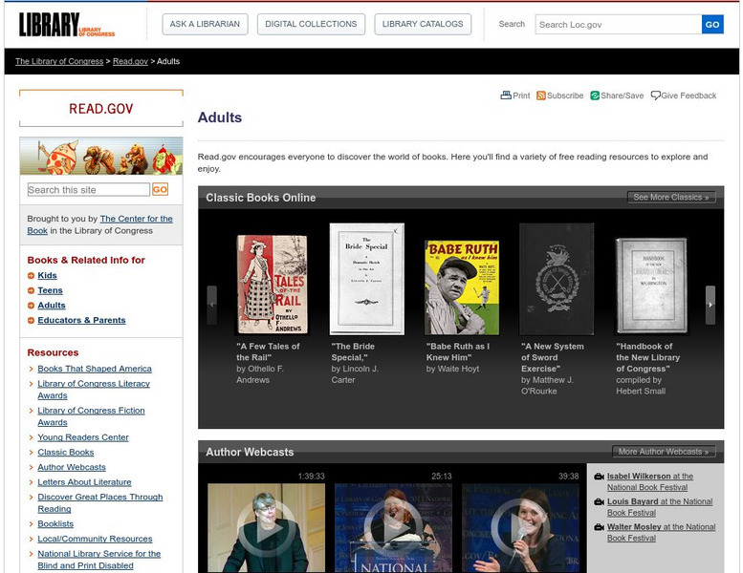
Task: Play the 25:13 author webcast video
Action: click(x=393, y=528)
